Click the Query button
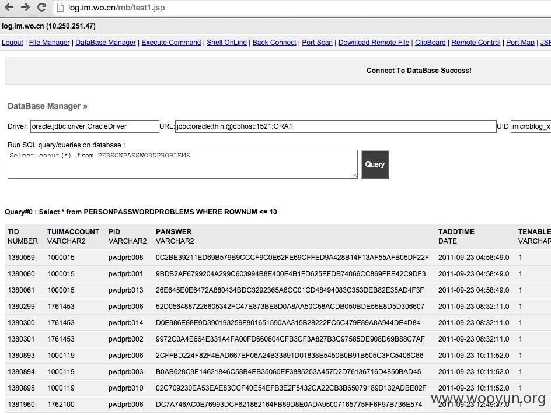The image size is (551, 415). [x=375, y=164]
